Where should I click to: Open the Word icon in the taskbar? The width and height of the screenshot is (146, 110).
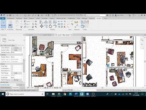click(76, 94)
